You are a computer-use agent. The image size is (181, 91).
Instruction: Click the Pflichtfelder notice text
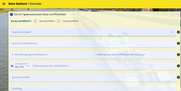(40, 15)
